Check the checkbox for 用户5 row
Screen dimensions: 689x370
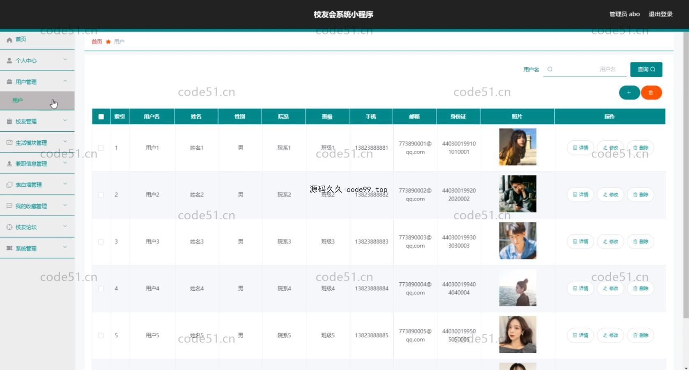101,335
